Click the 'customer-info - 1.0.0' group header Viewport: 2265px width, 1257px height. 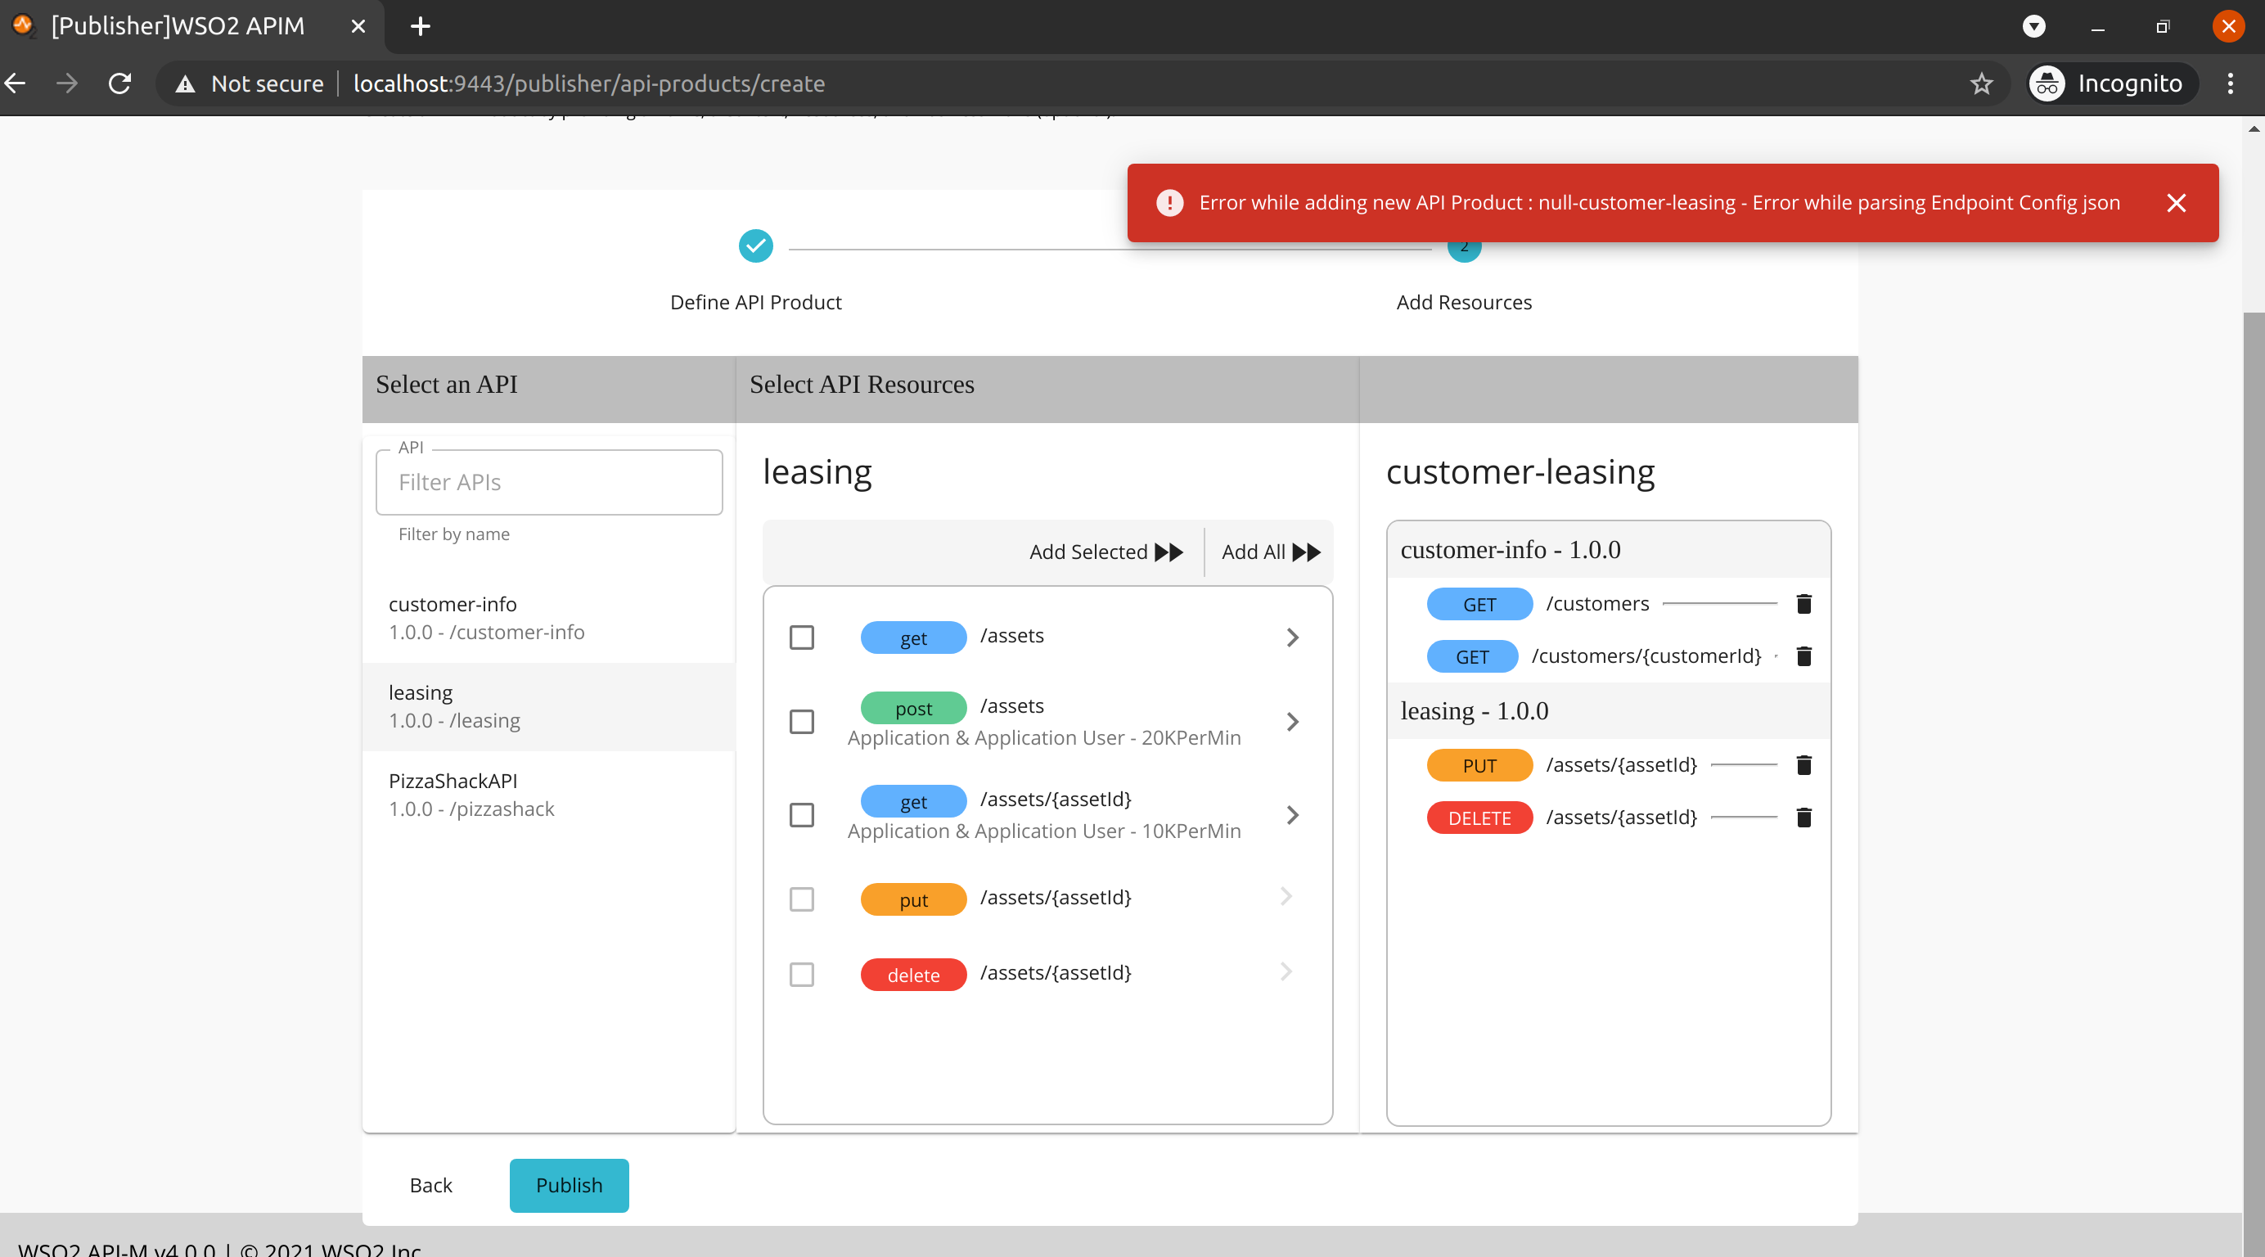pos(1608,550)
